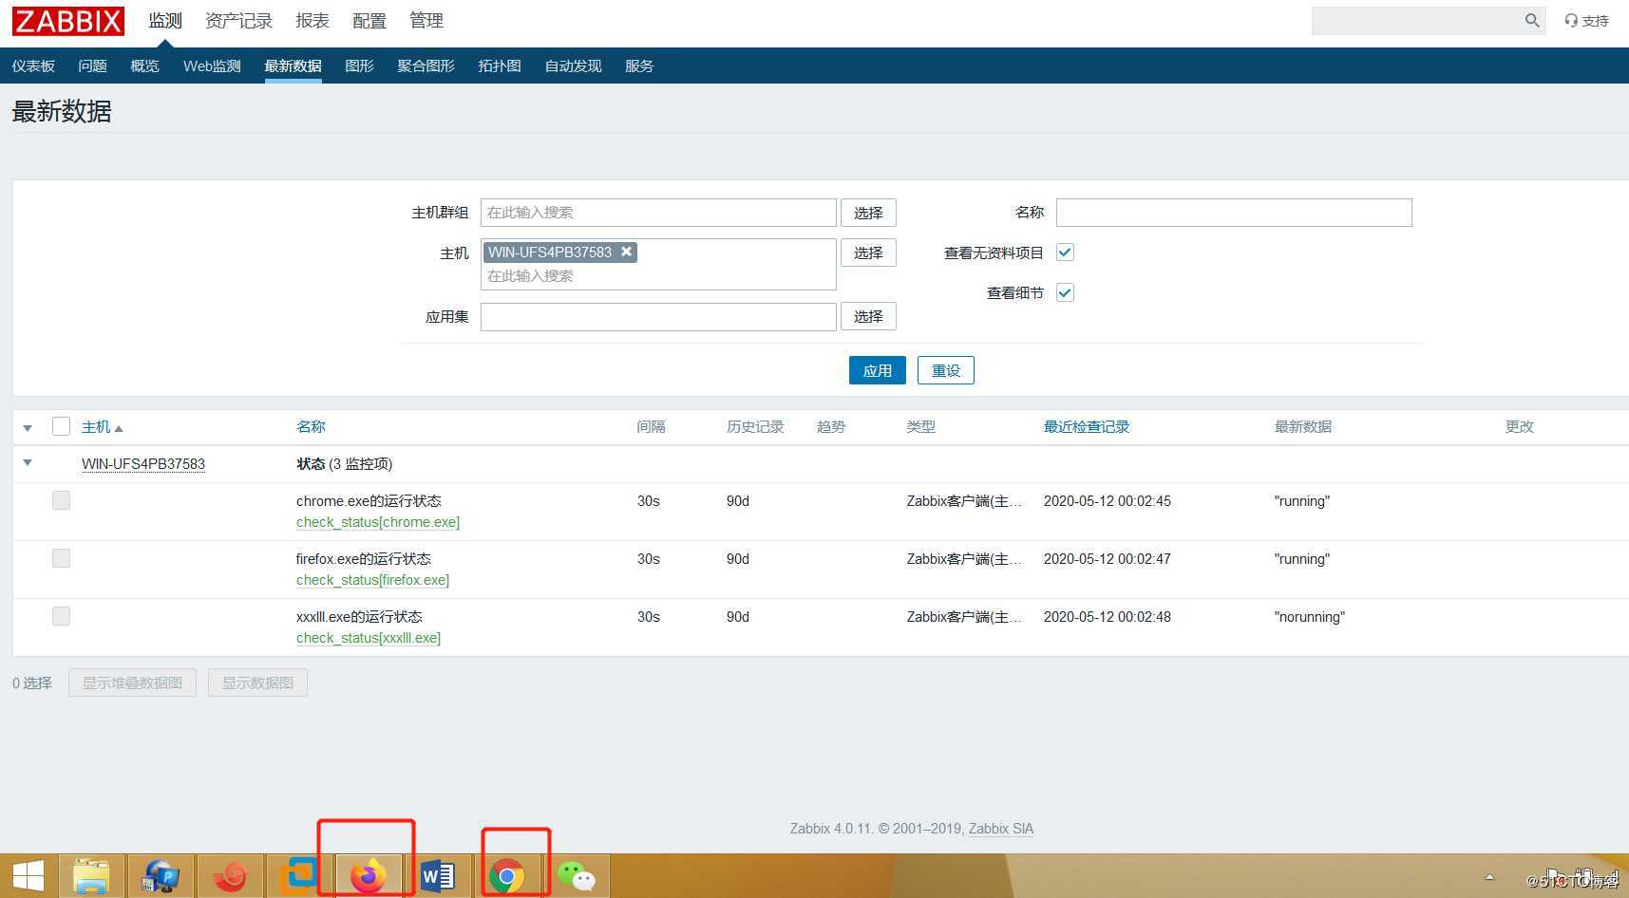Open 资产记录 main menu
The height and width of the screenshot is (898, 1629).
click(238, 21)
